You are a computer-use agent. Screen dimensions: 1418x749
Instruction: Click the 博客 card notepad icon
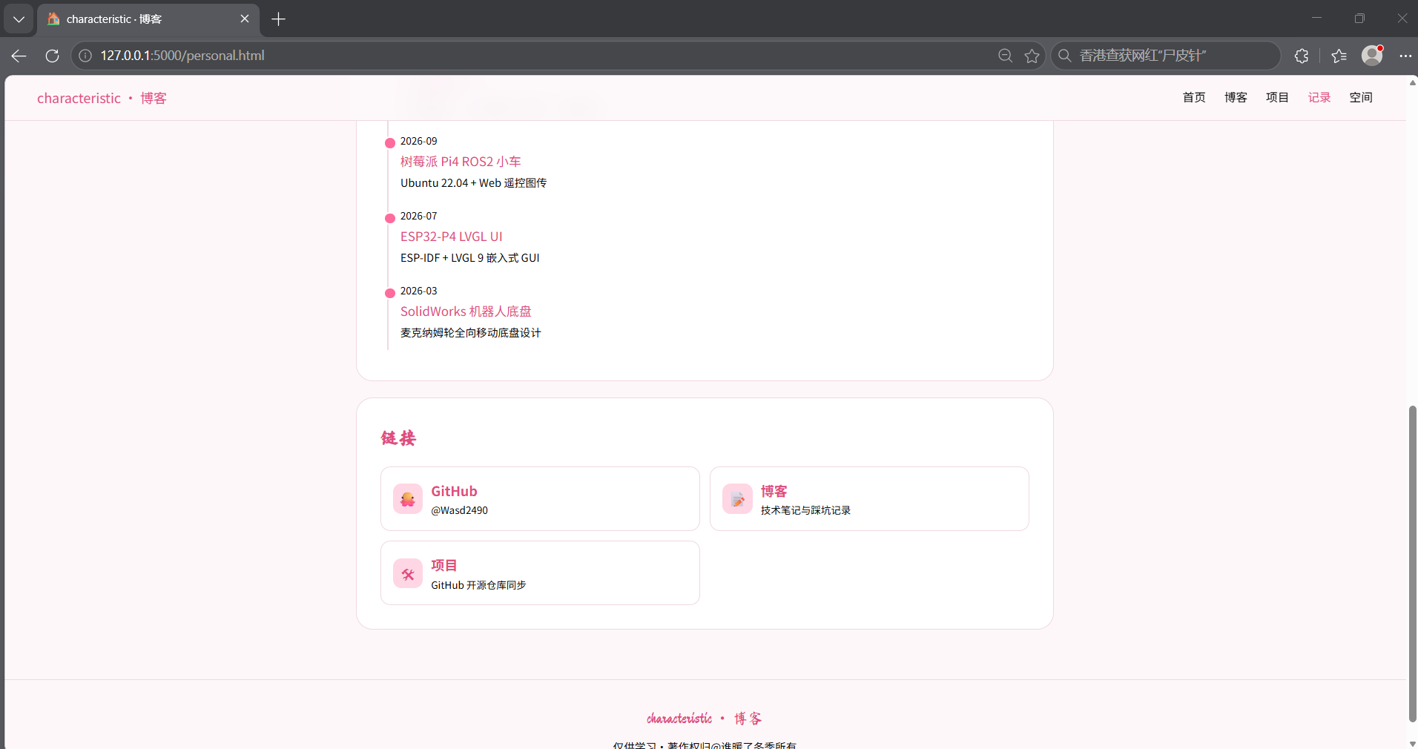(737, 499)
